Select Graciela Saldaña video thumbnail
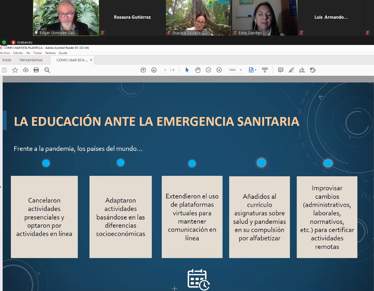The width and height of the screenshot is (374, 291). click(199, 18)
